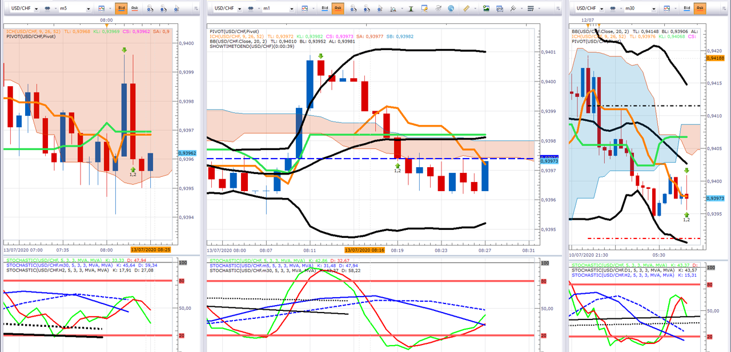Click the add picture icon with green plus

(486, 9)
